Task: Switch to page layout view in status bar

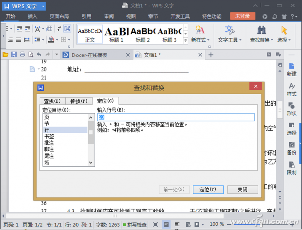Action: [166, 224]
